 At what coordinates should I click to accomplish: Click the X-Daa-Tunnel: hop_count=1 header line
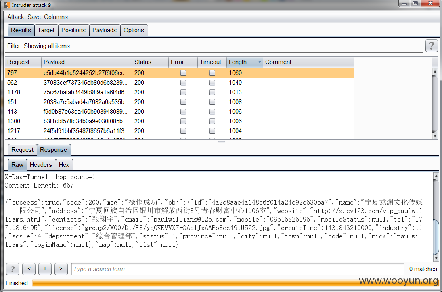50,177
